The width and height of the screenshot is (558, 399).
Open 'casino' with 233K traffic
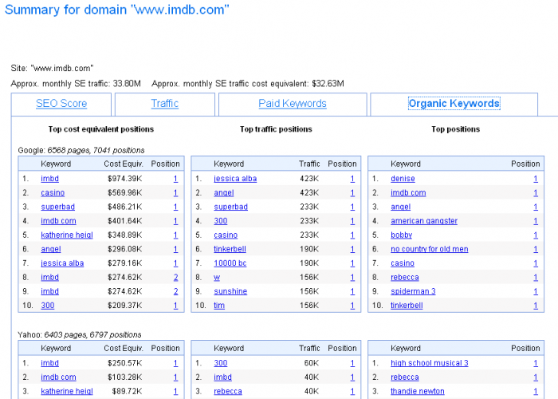coord(226,235)
